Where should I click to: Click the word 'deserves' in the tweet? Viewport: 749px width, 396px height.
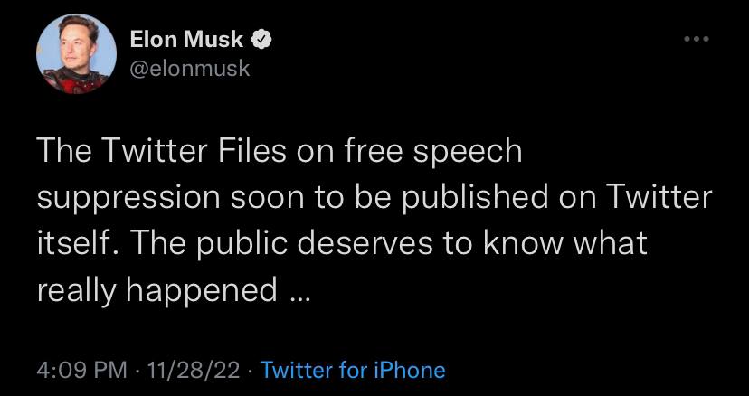point(371,244)
